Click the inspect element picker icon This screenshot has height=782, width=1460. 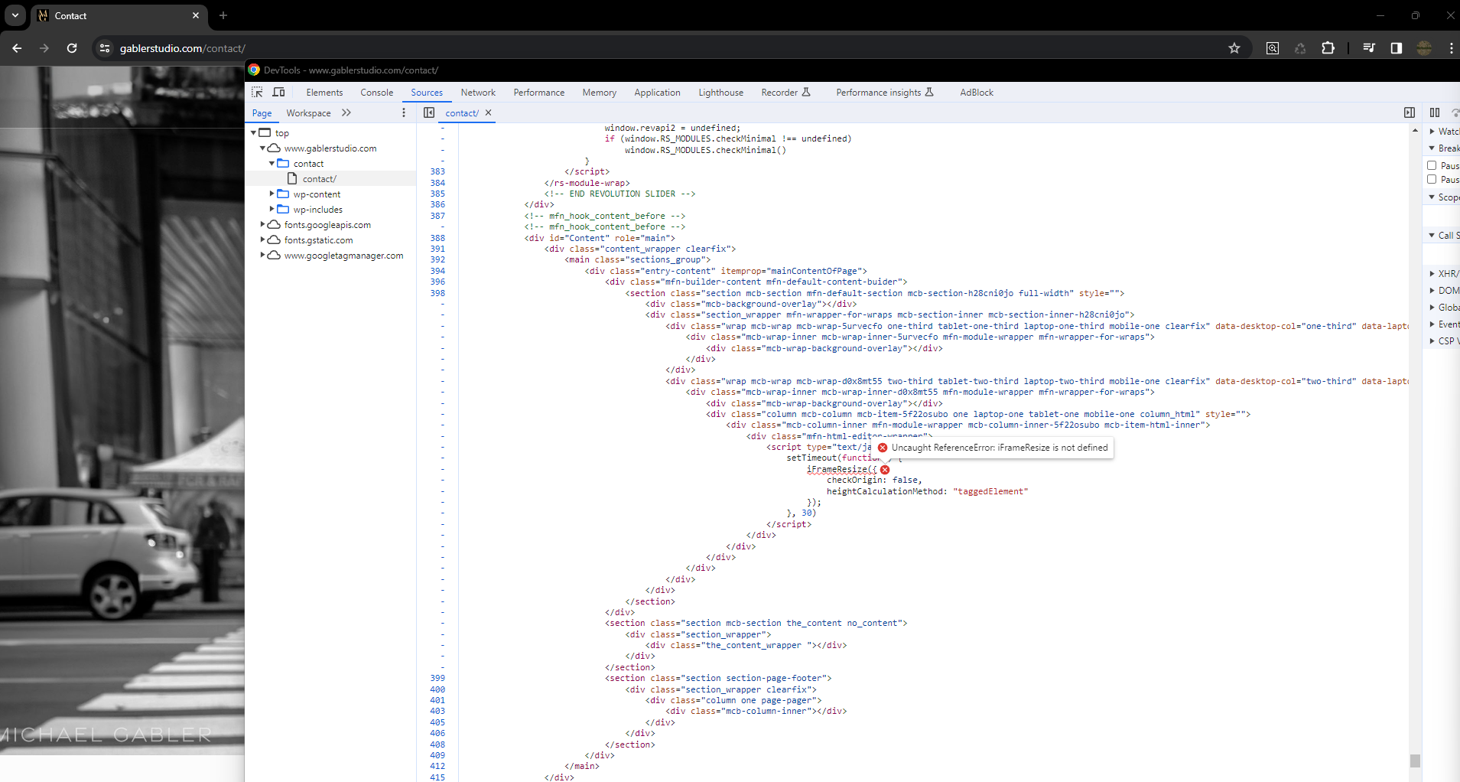tap(257, 92)
